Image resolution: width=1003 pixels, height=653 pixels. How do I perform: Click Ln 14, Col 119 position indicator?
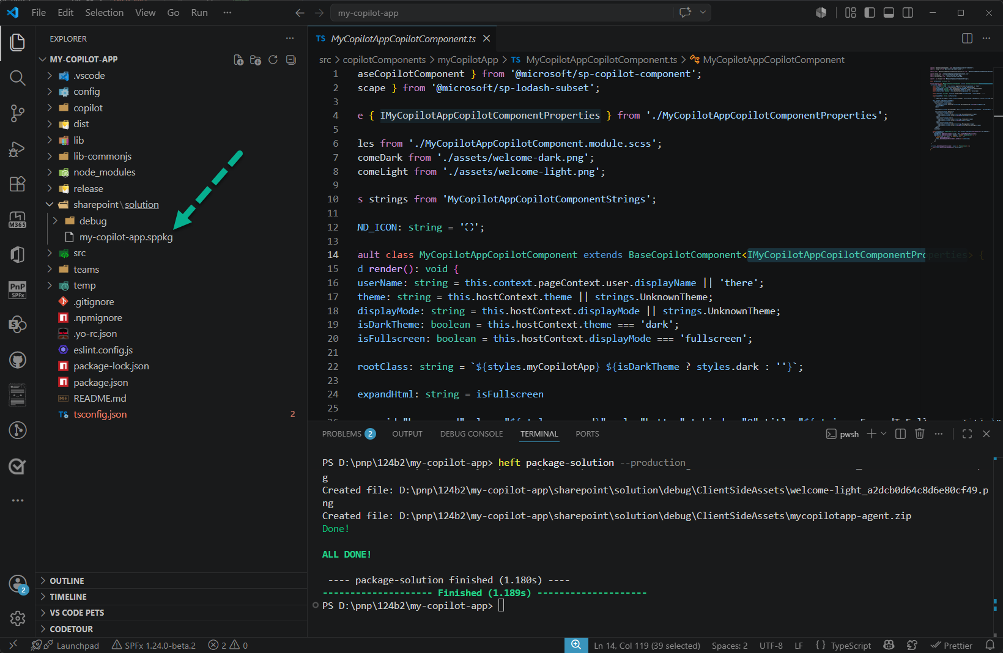pos(647,646)
